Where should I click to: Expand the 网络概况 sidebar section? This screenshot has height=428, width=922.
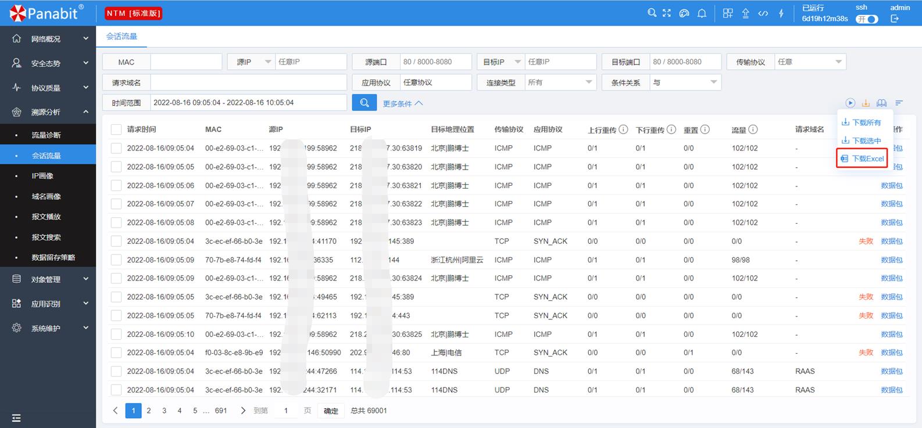click(48, 39)
